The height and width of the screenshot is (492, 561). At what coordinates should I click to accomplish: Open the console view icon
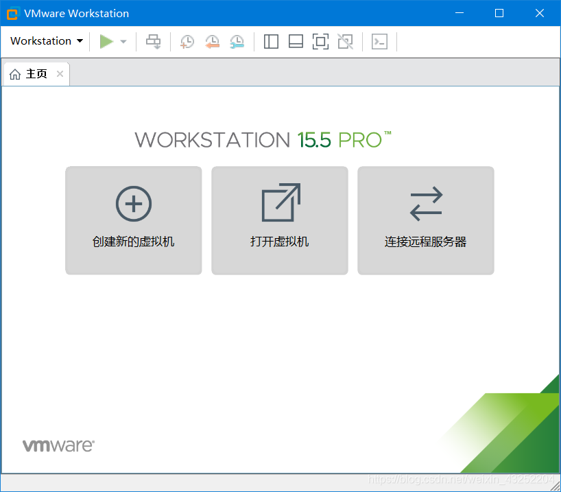click(x=380, y=42)
